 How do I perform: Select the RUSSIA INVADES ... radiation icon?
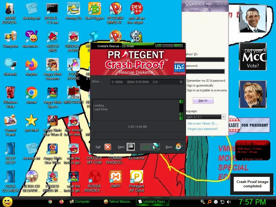[94, 181]
